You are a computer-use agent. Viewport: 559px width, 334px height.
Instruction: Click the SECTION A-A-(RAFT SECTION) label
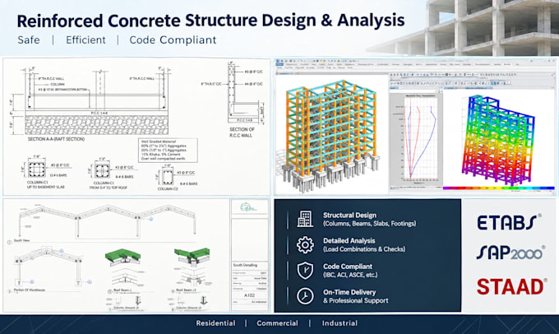click(57, 139)
